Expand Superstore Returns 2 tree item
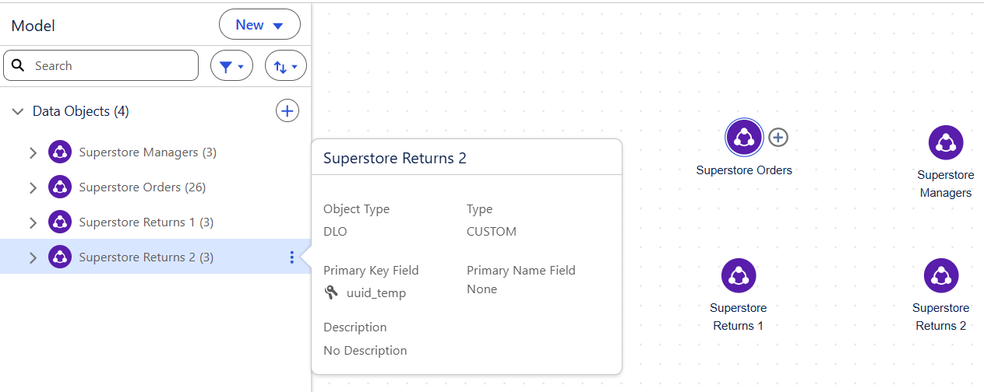Screen dimensions: 984x392 pos(33,257)
